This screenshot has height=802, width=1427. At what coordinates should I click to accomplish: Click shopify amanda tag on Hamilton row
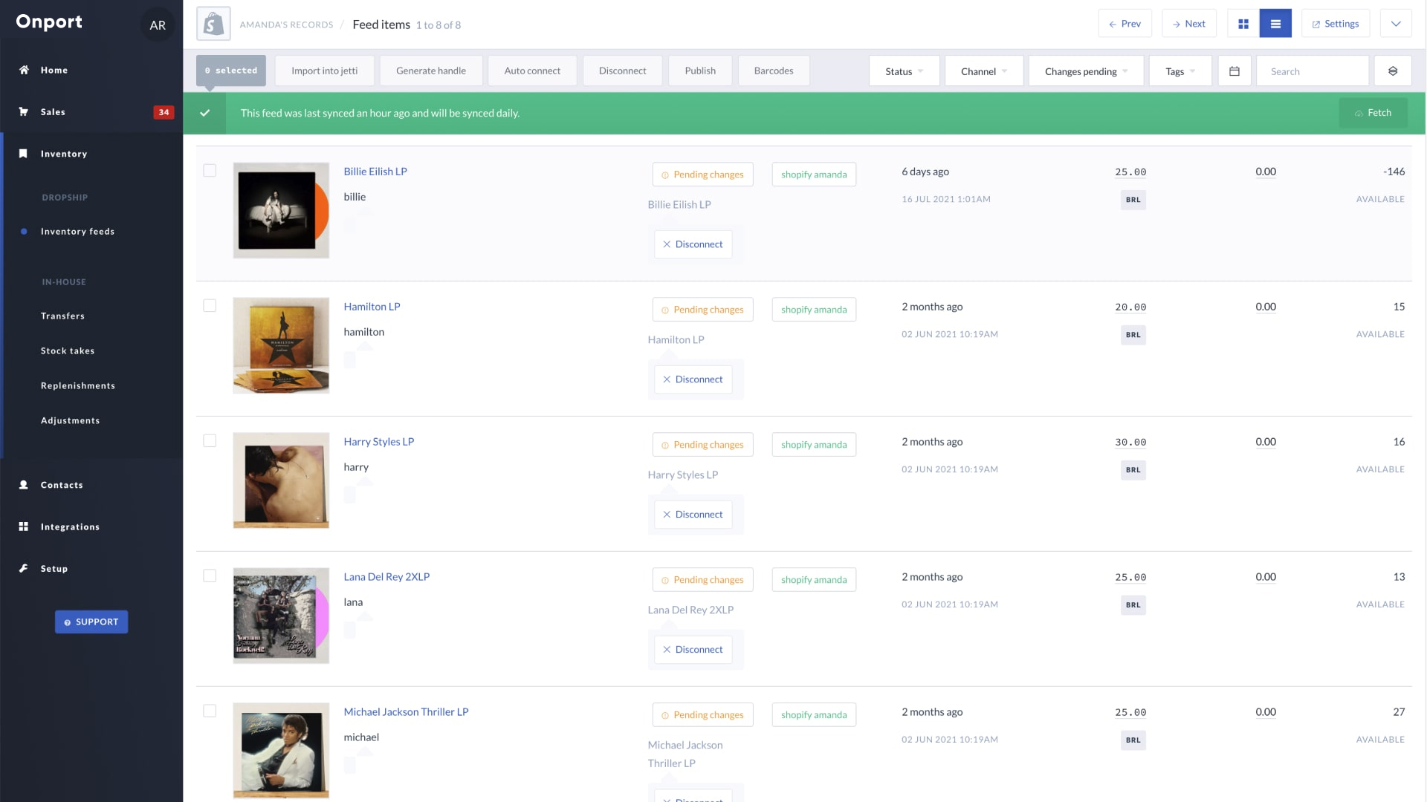point(814,310)
